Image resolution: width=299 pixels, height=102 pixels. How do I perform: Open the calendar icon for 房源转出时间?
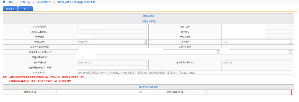pos(141,92)
